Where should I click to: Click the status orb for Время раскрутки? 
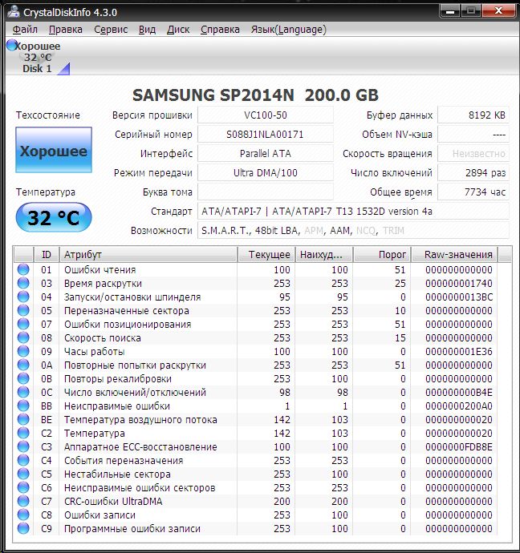coord(23,283)
